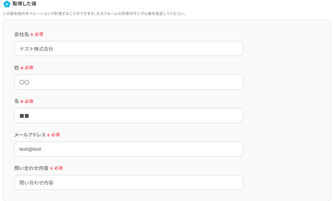Focus the メールアドレス field containing test@test
Image resolution: width=333 pixels, height=201 pixels.
(129, 149)
